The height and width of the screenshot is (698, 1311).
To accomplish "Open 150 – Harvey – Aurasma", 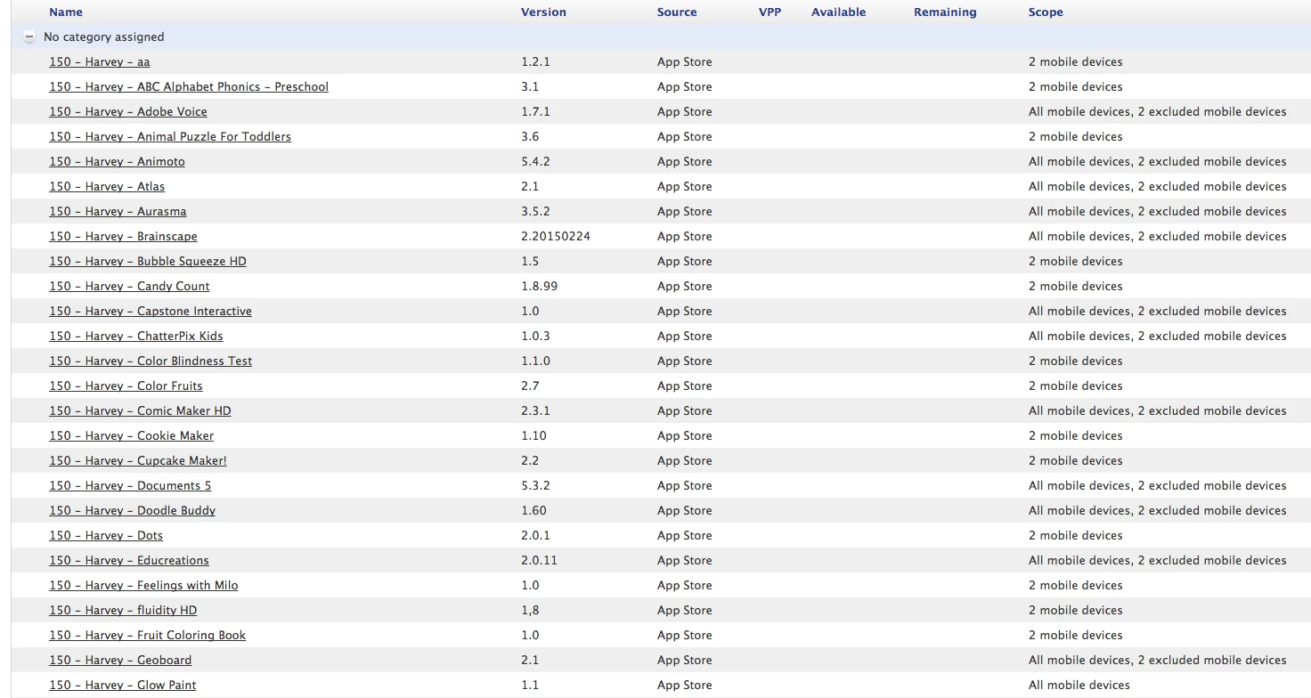I will (118, 212).
